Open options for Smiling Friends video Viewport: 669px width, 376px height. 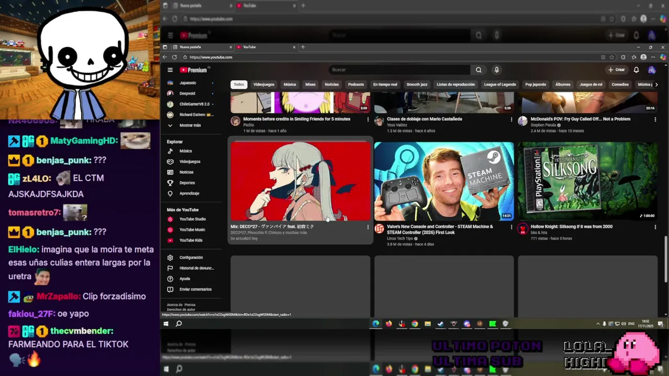[368, 120]
